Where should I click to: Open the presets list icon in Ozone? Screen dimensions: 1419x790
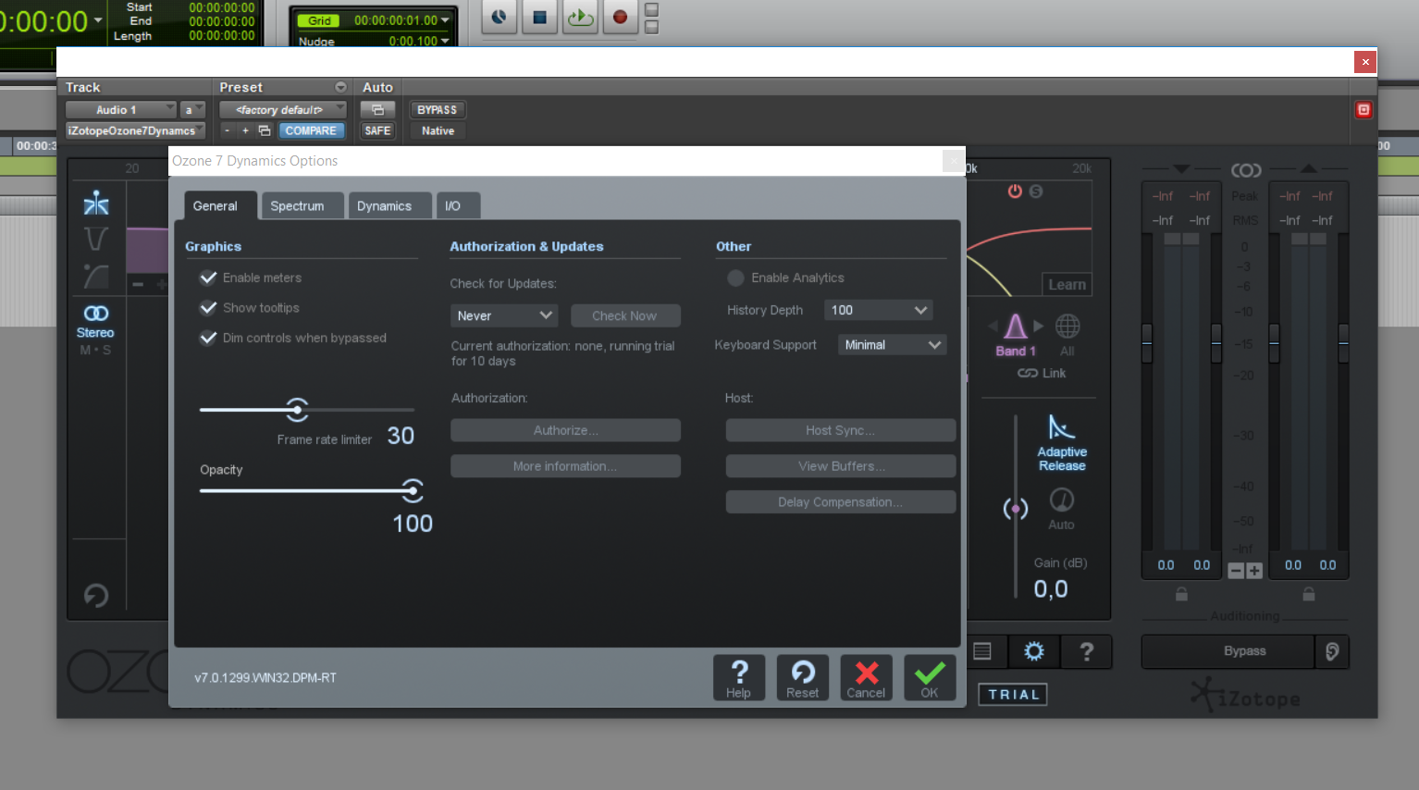(x=982, y=651)
